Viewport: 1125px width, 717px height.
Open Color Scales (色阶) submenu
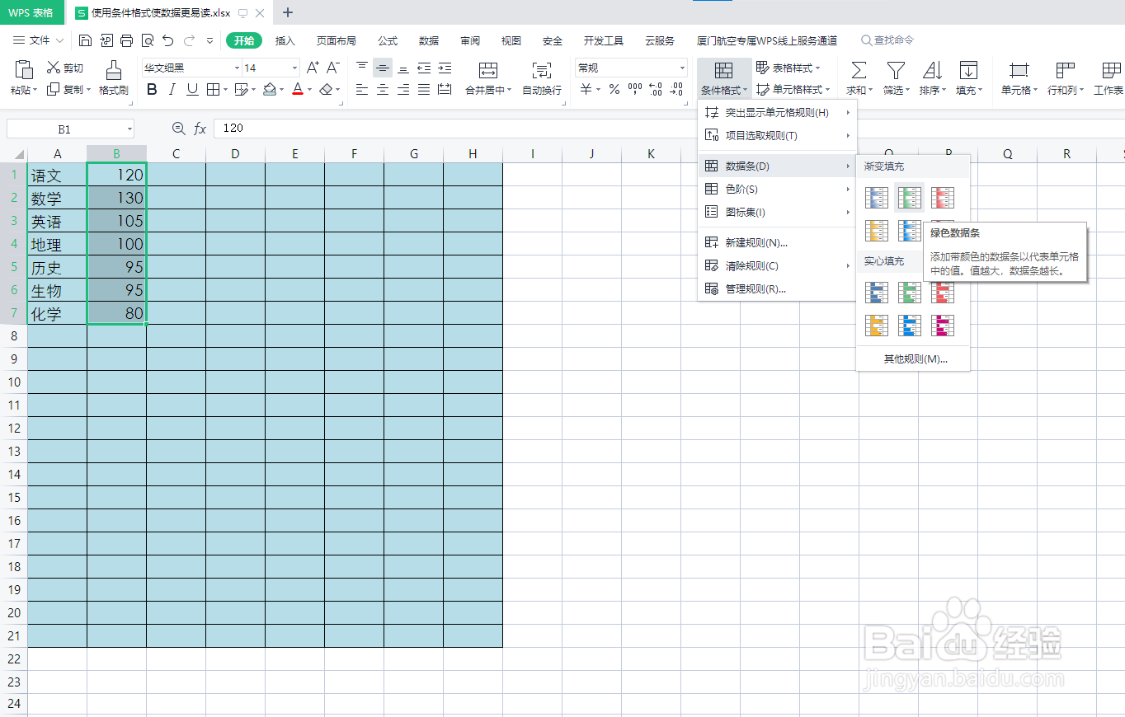click(778, 190)
